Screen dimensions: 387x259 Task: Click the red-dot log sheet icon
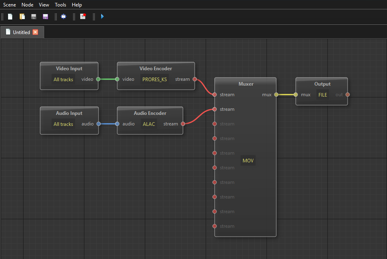(83, 17)
